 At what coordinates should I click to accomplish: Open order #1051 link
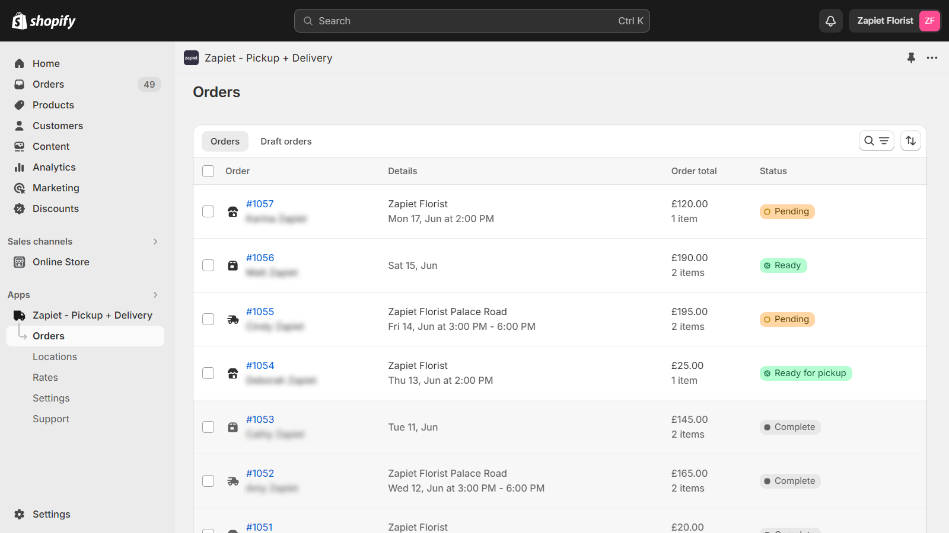pos(259,527)
